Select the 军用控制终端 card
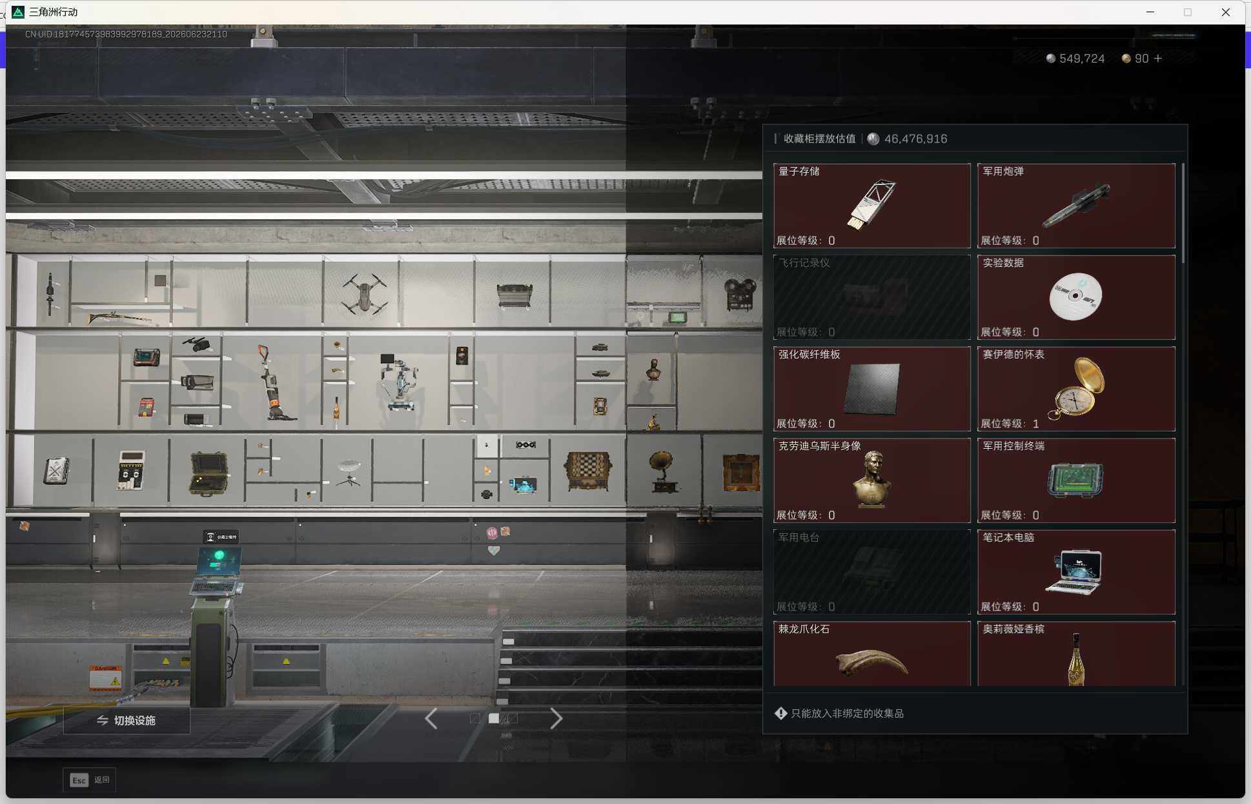 [1076, 480]
